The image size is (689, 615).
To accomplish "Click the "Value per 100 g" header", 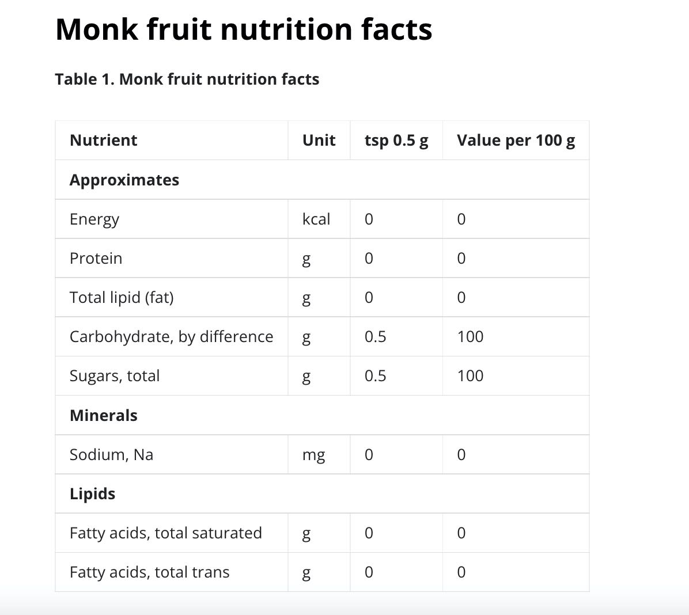I will coord(516,141).
